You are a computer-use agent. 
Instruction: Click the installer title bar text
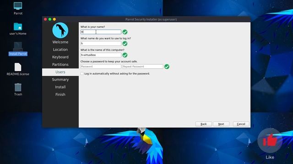(151, 19)
